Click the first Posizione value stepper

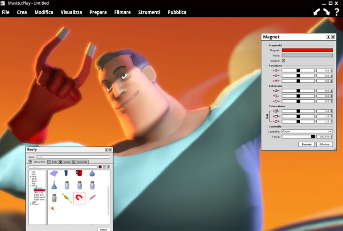tap(331, 71)
